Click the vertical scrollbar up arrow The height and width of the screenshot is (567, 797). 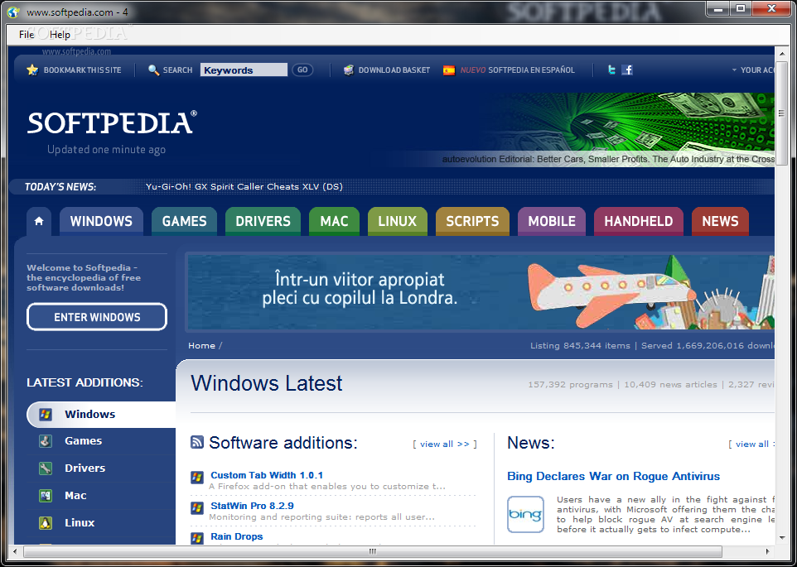tap(781, 52)
